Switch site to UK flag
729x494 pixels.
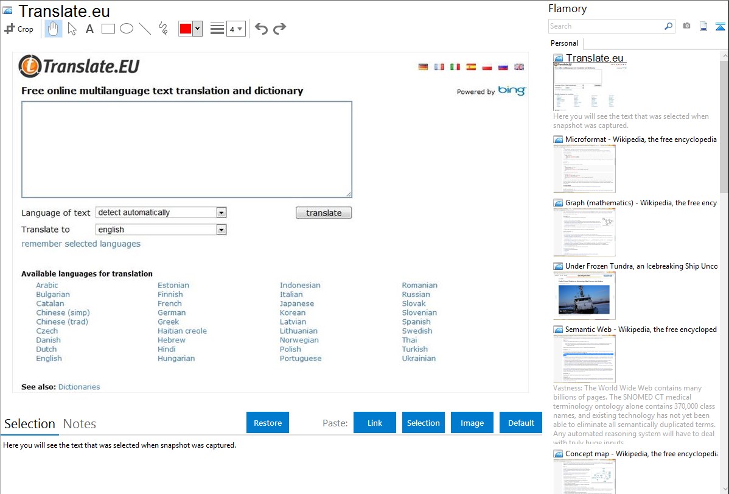[x=519, y=67]
